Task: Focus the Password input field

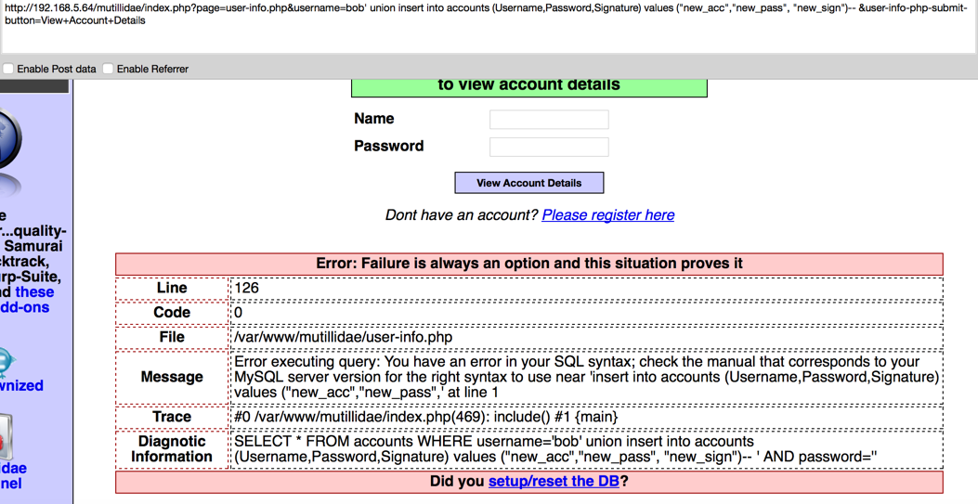Action: pos(549,147)
